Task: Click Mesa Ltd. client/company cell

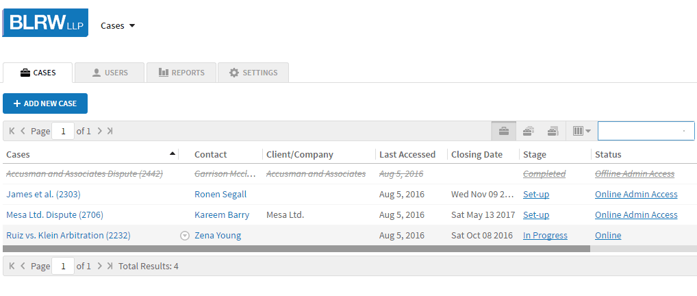Action: (285, 214)
